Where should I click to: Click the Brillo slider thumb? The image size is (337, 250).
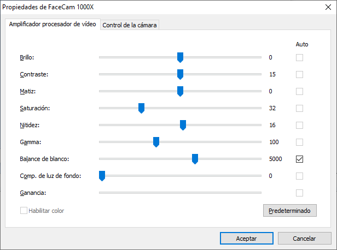[180, 57]
